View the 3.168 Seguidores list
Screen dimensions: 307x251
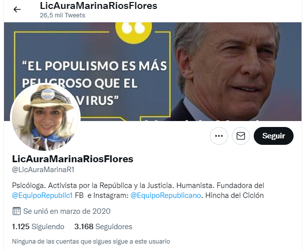[x=103, y=227]
